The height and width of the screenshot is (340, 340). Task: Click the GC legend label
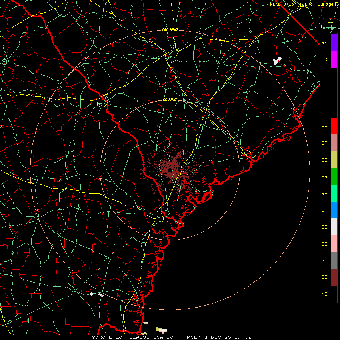[x=324, y=261]
